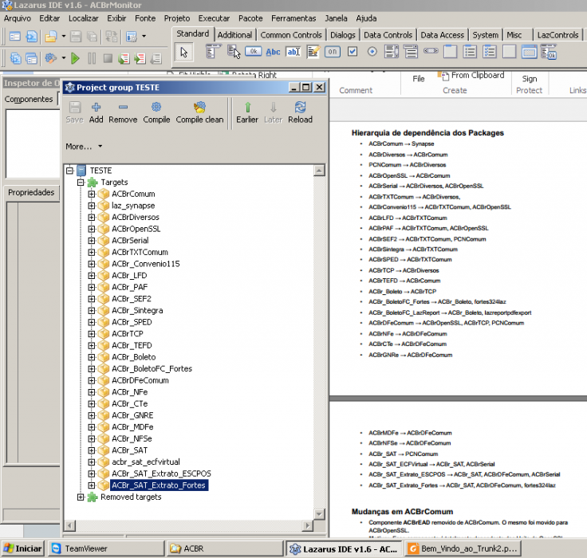Click tree scrollbar down arrow

coord(319,514)
